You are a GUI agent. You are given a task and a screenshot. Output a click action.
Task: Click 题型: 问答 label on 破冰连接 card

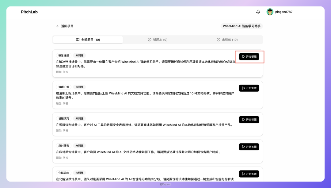(x=62, y=72)
